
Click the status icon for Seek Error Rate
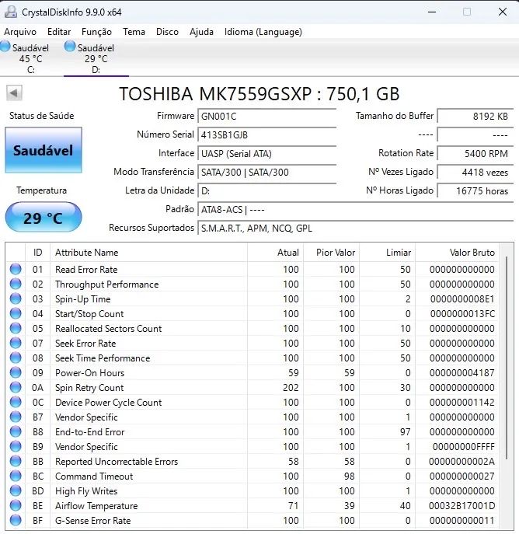point(16,343)
